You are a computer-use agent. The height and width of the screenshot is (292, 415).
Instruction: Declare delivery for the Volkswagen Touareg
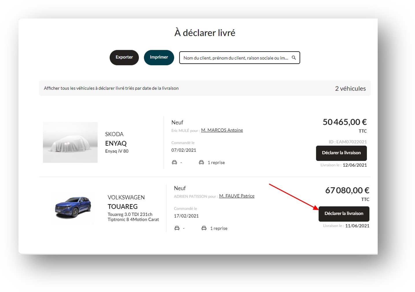(x=344, y=214)
